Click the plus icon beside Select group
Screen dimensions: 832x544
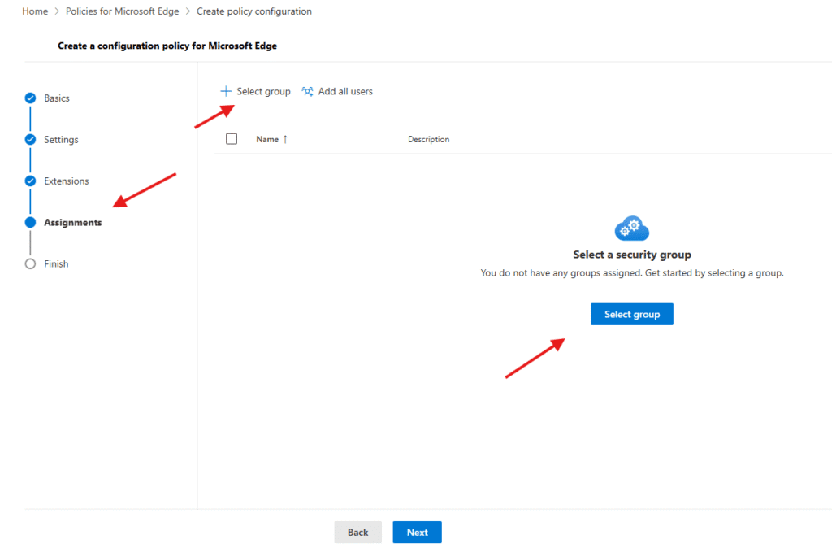coord(226,92)
